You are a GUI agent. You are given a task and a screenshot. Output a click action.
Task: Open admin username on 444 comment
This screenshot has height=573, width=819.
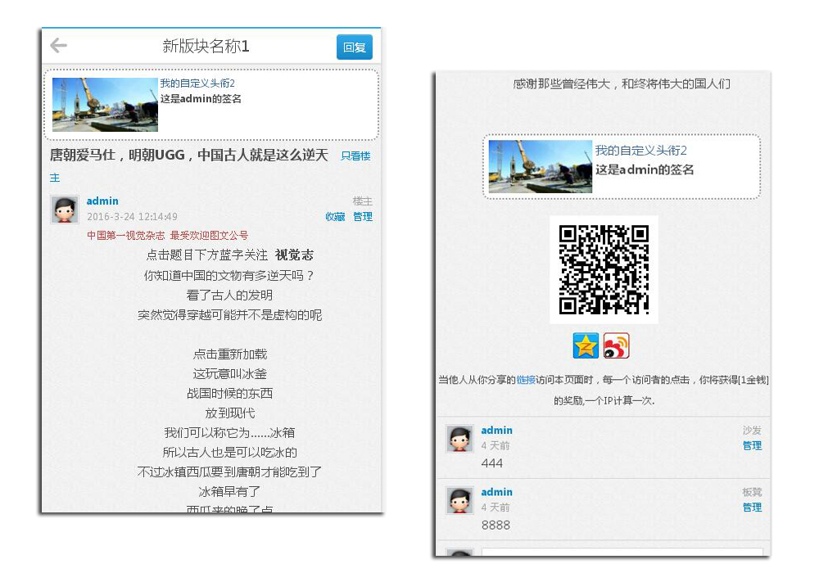(497, 430)
